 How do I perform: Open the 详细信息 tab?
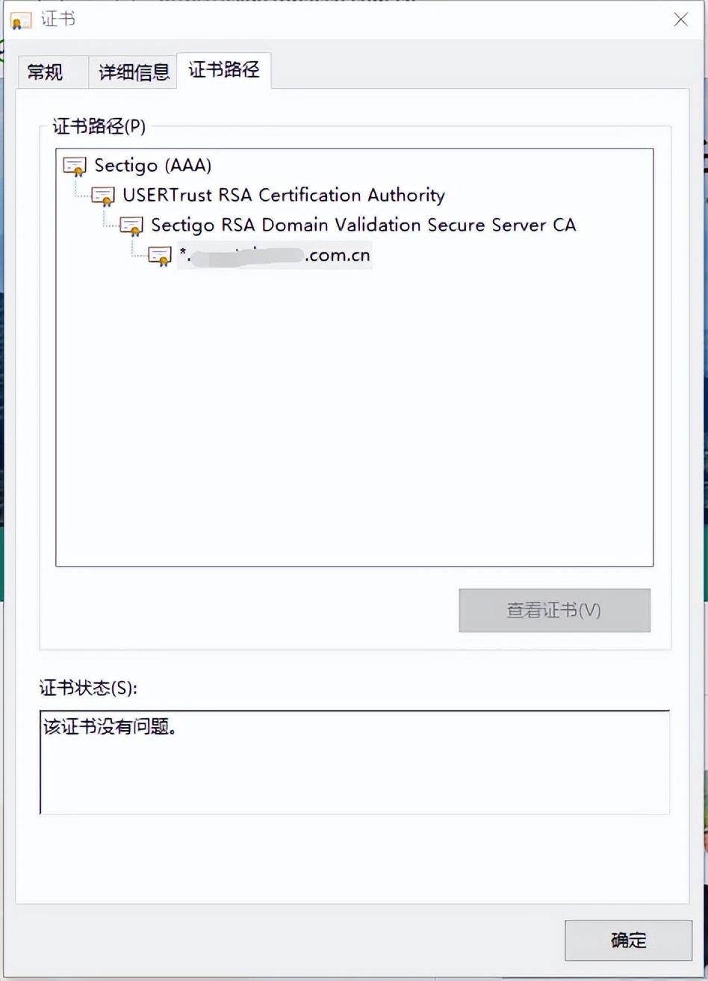(x=134, y=72)
